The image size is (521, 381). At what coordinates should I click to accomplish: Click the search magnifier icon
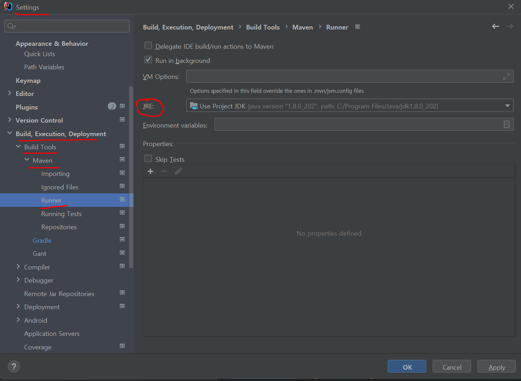[x=11, y=26]
